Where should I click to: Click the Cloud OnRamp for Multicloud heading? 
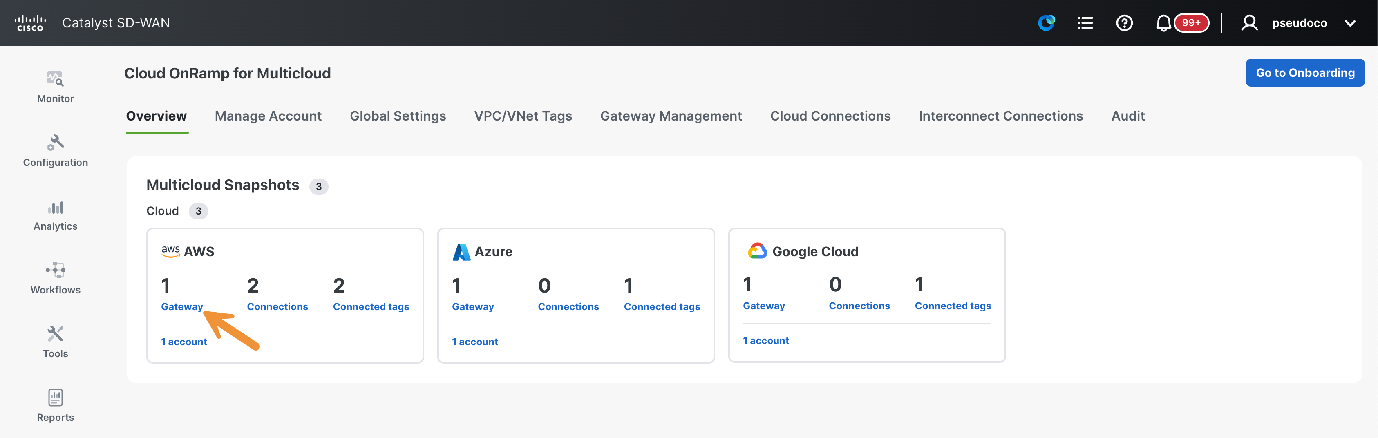227,73
